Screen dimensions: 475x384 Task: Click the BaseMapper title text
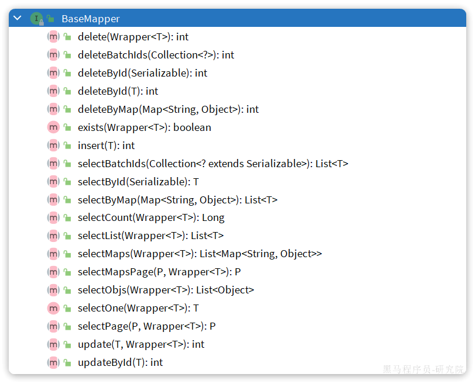[91, 18]
